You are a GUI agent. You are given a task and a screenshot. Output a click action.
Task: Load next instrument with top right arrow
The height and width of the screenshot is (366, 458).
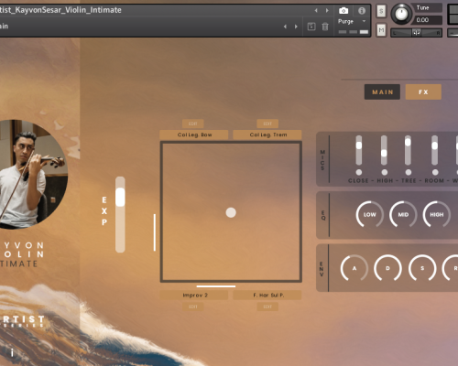[327, 10]
